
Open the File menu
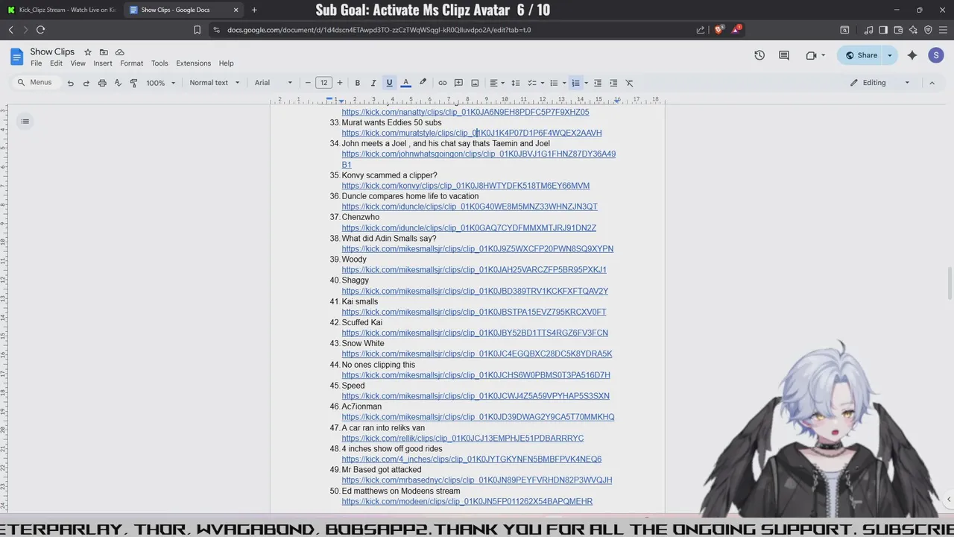tap(36, 63)
